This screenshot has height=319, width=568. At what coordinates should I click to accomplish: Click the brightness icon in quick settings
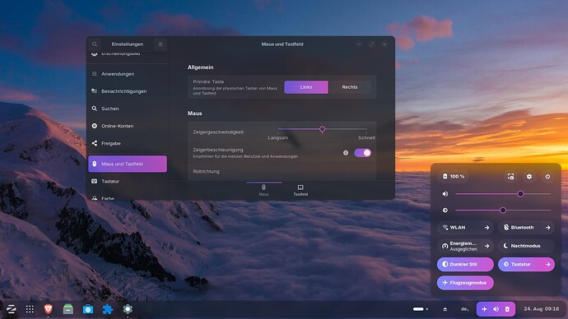click(x=445, y=210)
